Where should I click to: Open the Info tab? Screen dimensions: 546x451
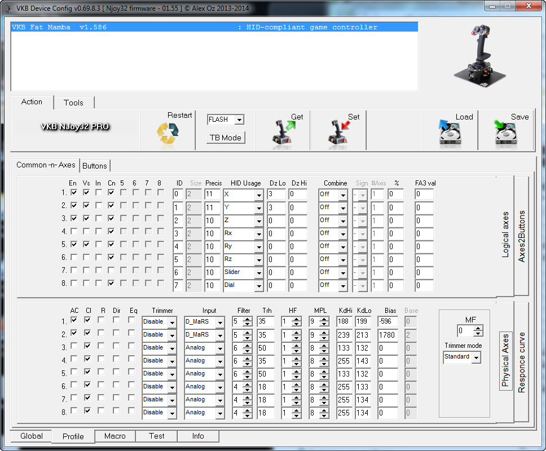pyautogui.click(x=198, y=436)
